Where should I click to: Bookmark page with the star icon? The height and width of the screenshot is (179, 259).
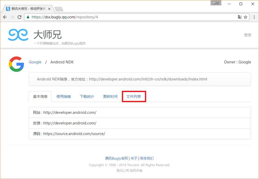(x=246, y=17)
